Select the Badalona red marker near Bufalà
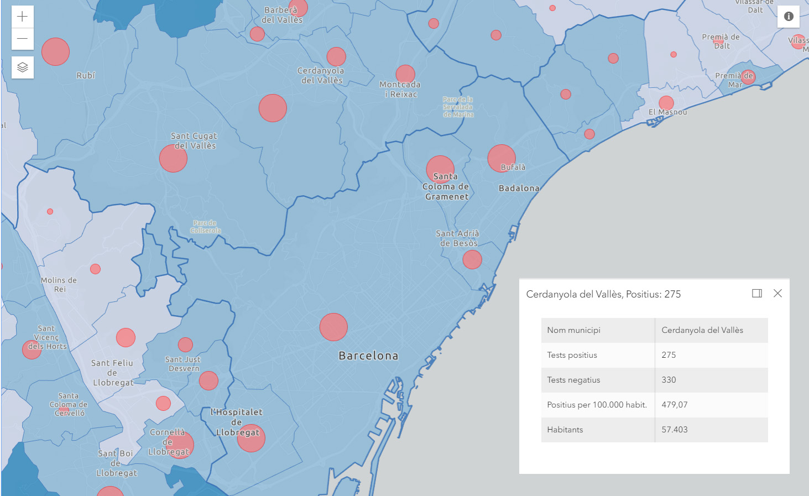The width and height of the screenshot is (809, 496). pos(502,159)
